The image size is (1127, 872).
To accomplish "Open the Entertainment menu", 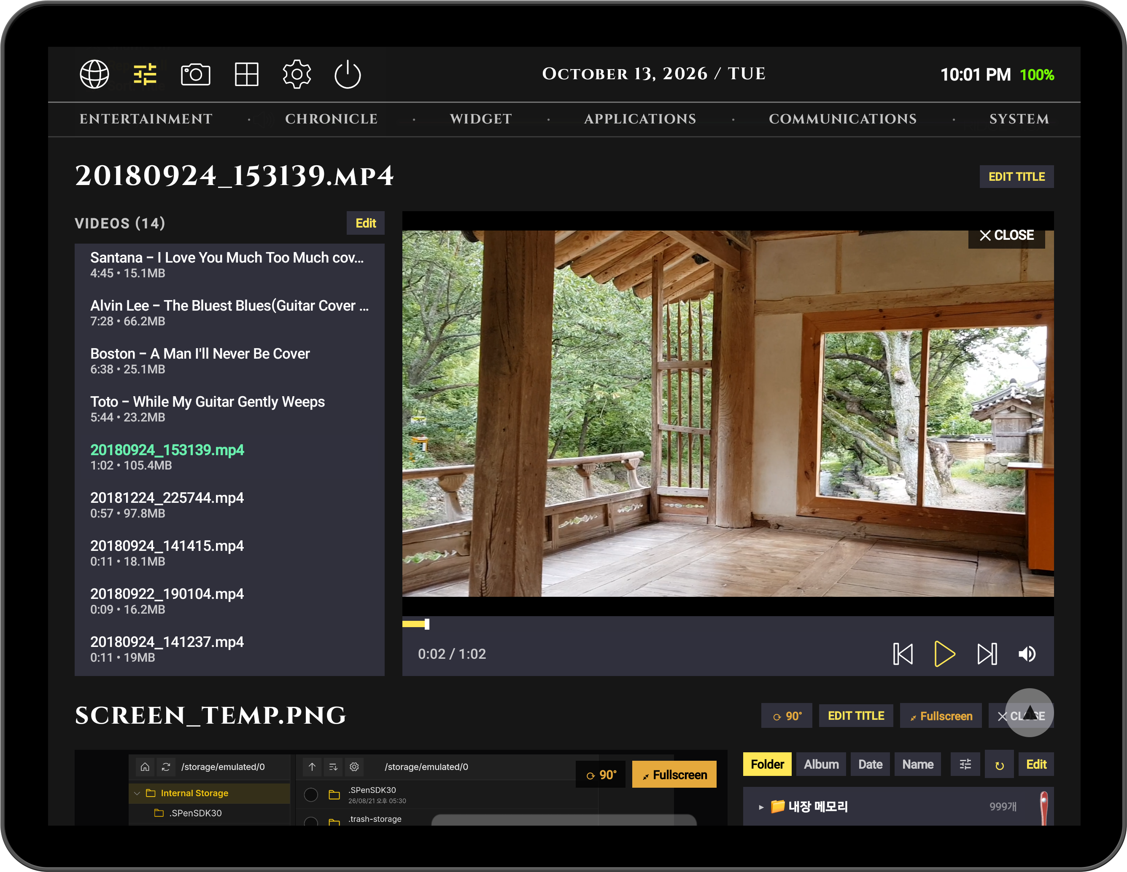I will (x=146, y=118).
